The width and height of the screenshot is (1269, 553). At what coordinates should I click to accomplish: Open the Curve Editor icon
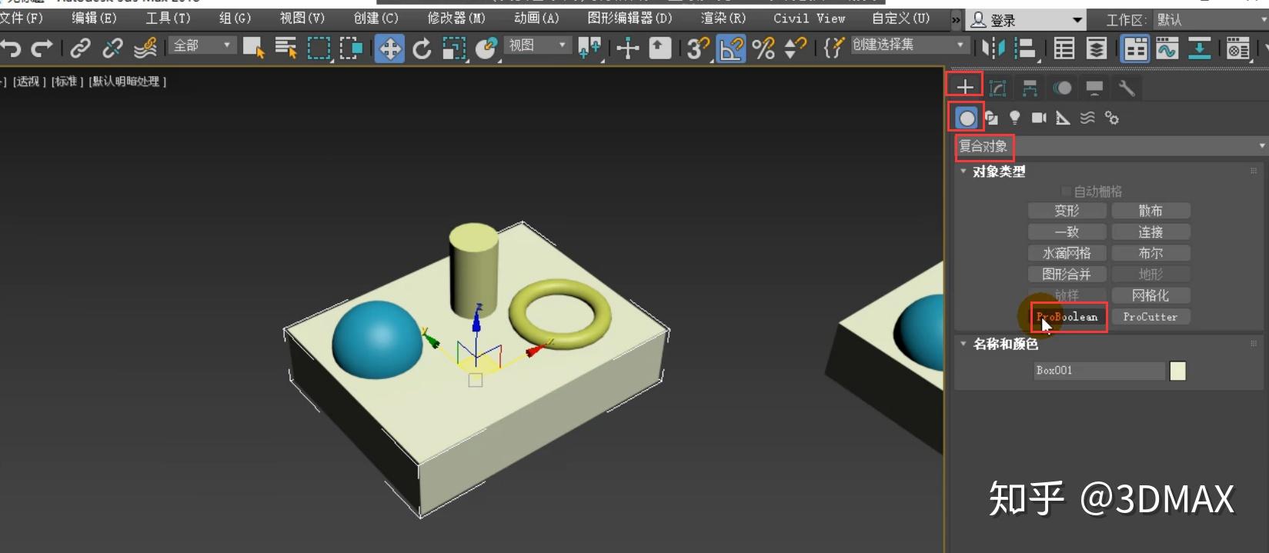pyautogui.click(x=1167, y=48)
